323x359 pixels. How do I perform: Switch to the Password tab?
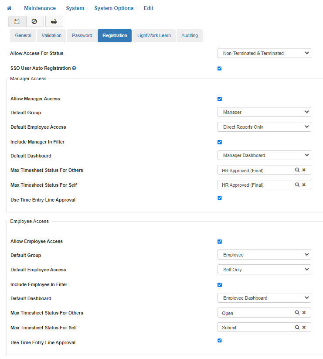click(x=82, y=36)
